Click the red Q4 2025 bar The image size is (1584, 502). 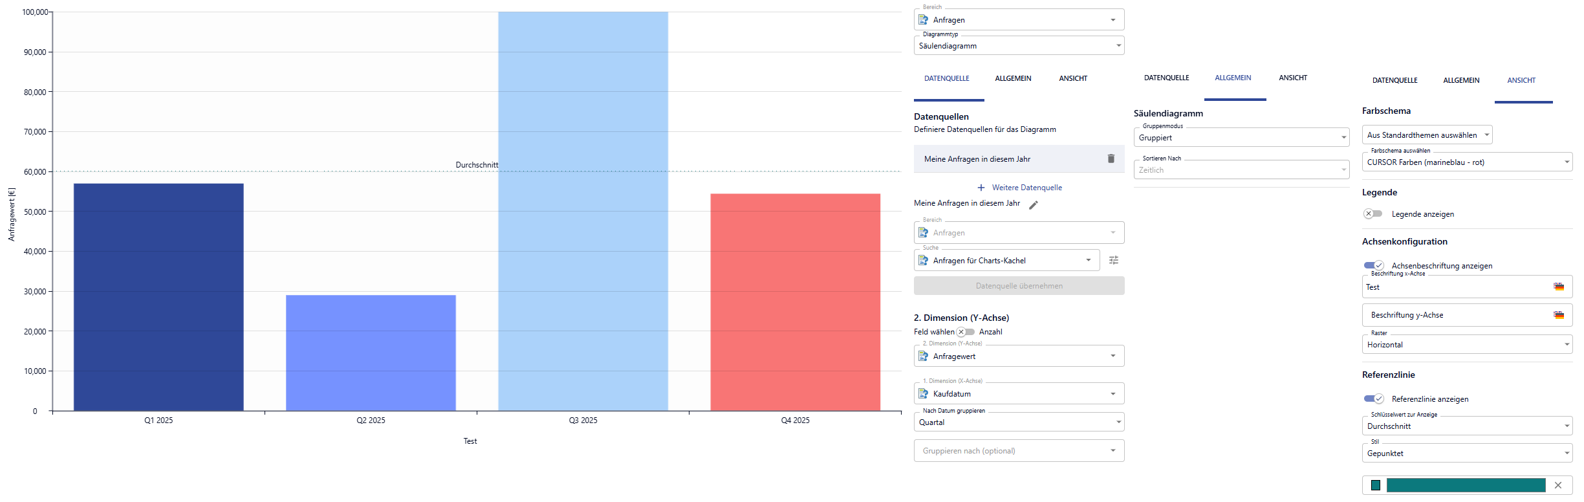coord(795,302)
